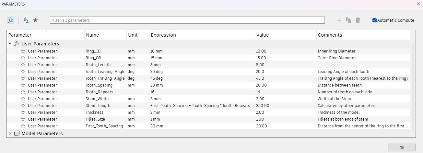This screenshot has height=153, width=423.
Task: Focus the Filter all parameters field
Action: (187, 20)
